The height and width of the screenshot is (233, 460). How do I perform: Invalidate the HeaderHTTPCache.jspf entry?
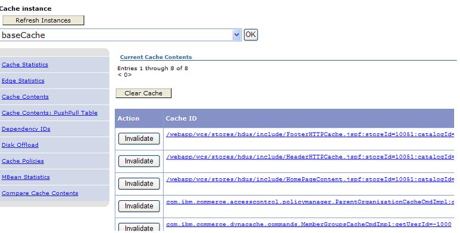click(139, 161)
